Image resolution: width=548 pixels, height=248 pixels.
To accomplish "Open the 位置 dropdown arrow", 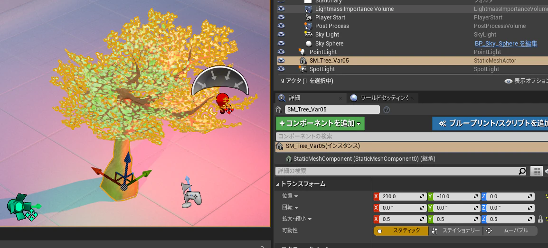I will 296,196.
